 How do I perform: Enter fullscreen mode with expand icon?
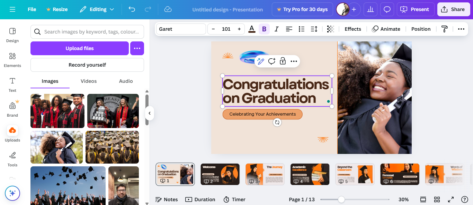click(x=451, y=199)
